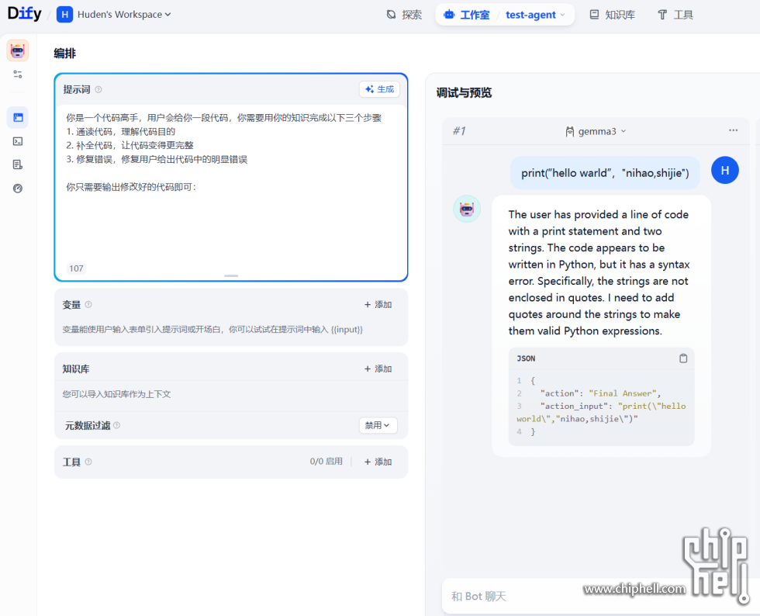The height and width of the screenshot is (616, 760).
Task: Open the logs and annotations sidebar icon
Action: coord(18,164)
